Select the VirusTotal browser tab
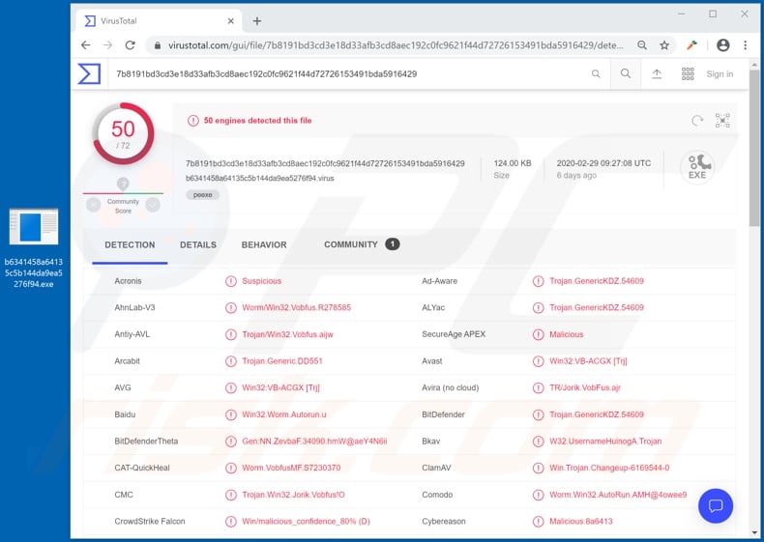Image resolution: width=764 pixels, height=542 pixels. (x=159, y=21)
